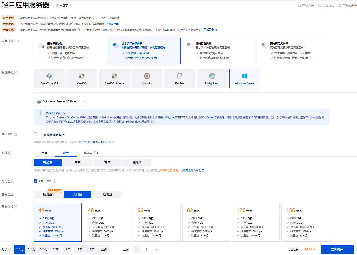Set duration to 半年
The width and height of the screenshot is (357, 255).
coord(56,249)
